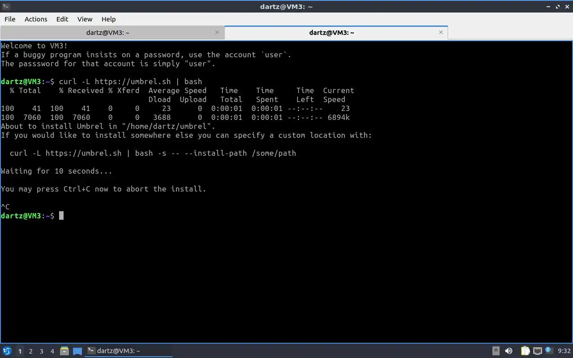The width and height of the screenshot is (573, 358).
Task: Open the View menu
Action: tap(85, 19)
